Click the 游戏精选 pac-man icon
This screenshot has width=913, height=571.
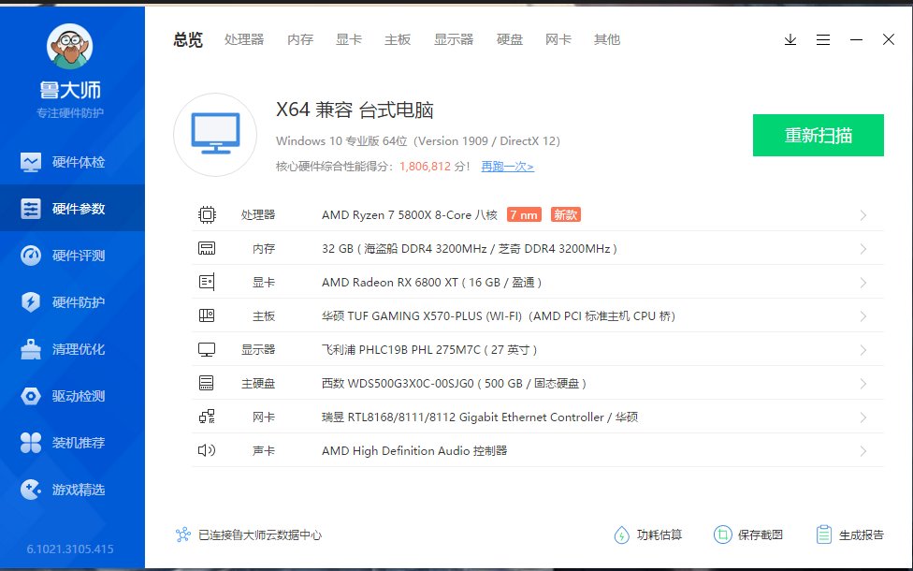point(31,490)
